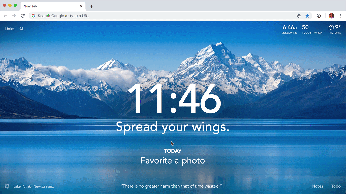Image resolution: width=346 pixels, height=194 pixels.
Task: Open the Links panel
Action: coord(9,29)
